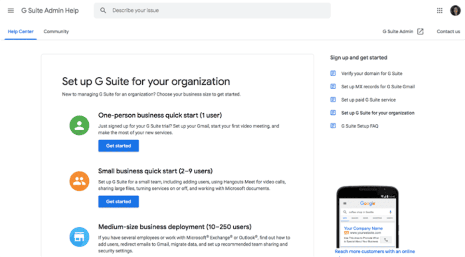Focus the Describe your issue search field
465x257 pixels.
[216, 10]
